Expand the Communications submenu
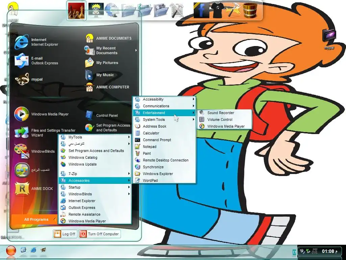This screenshot has height=260, width=346. pos(164,106)
